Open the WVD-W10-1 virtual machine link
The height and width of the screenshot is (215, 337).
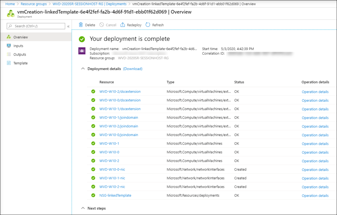coord(109,144)
